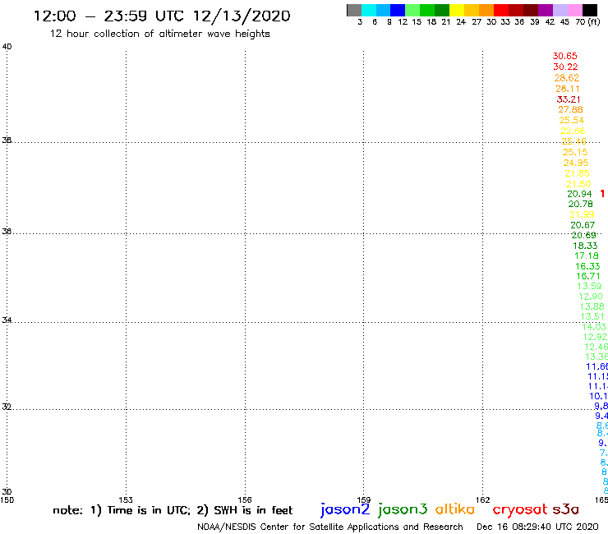Select the 28.11 wave height reading
Screen dimensions: 608x534
click(x=568, y=89)
